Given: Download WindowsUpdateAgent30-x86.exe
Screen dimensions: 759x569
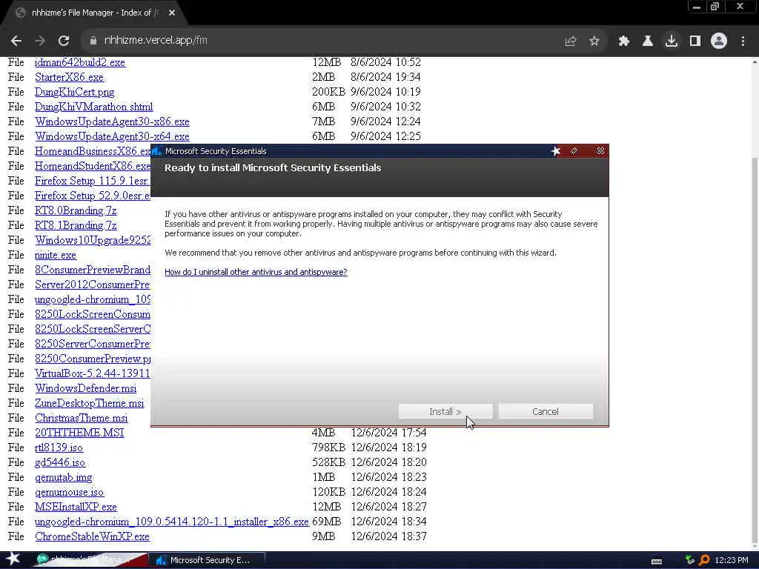Looking at the screenshot, I should [x=113, y=122].
